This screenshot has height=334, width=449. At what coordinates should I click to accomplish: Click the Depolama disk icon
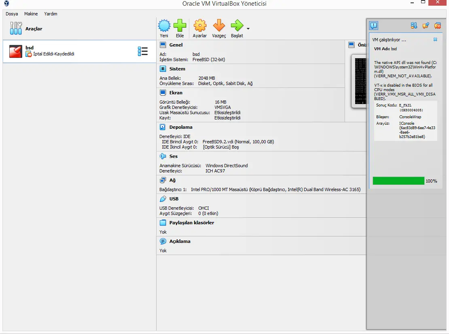[x=163, y=127]
